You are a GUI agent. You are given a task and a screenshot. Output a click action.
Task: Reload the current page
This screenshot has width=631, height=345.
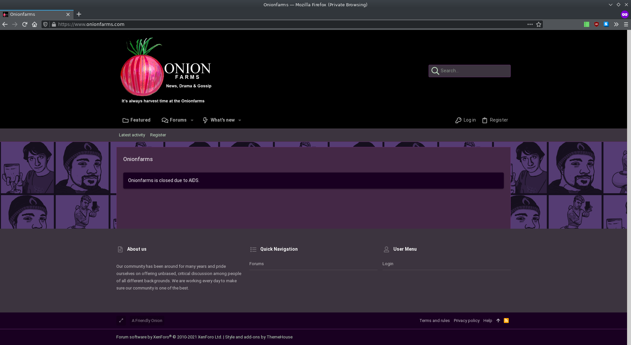tap(25, 24)
